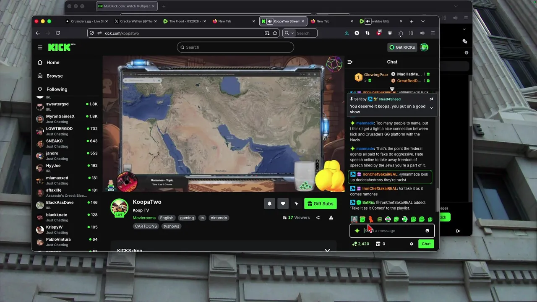Go back using browser back arrow
The image size is (537, 302).
(x=38, y=33)
